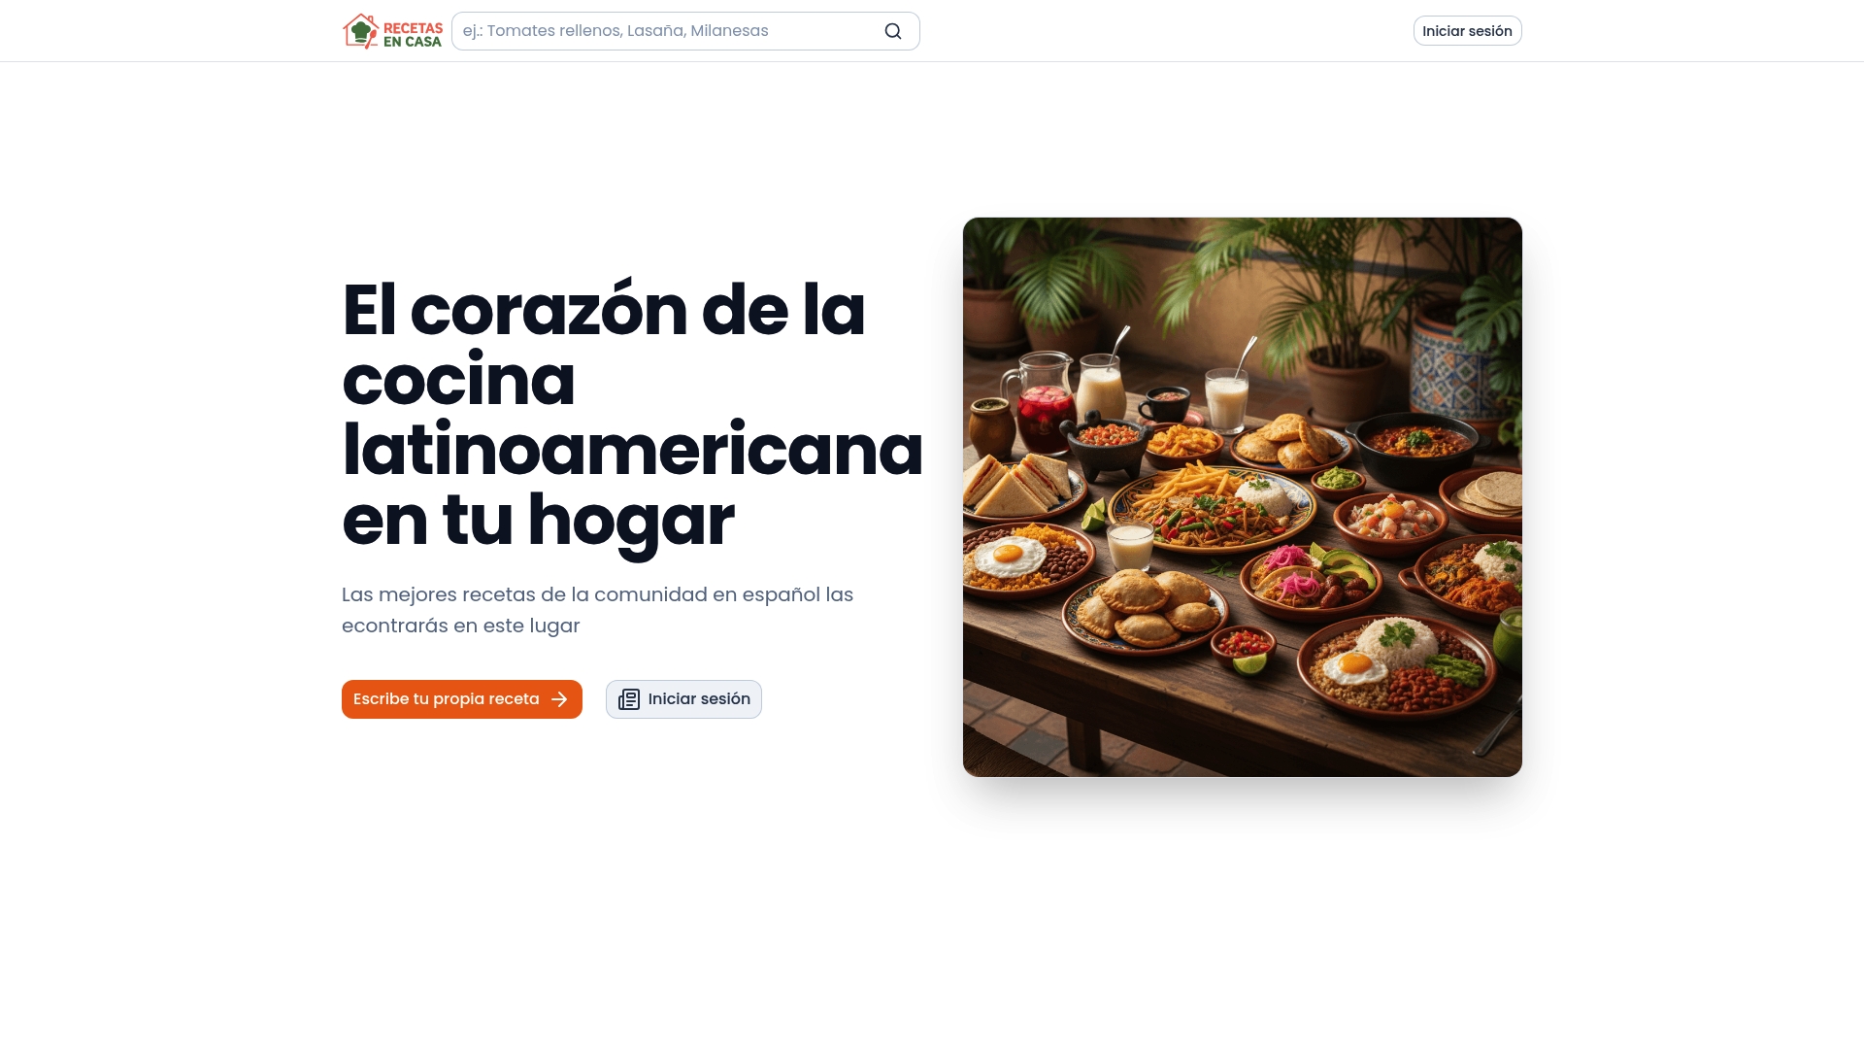Click the heading line El corazón de la

pyautogui.click(x=603, y=310)
